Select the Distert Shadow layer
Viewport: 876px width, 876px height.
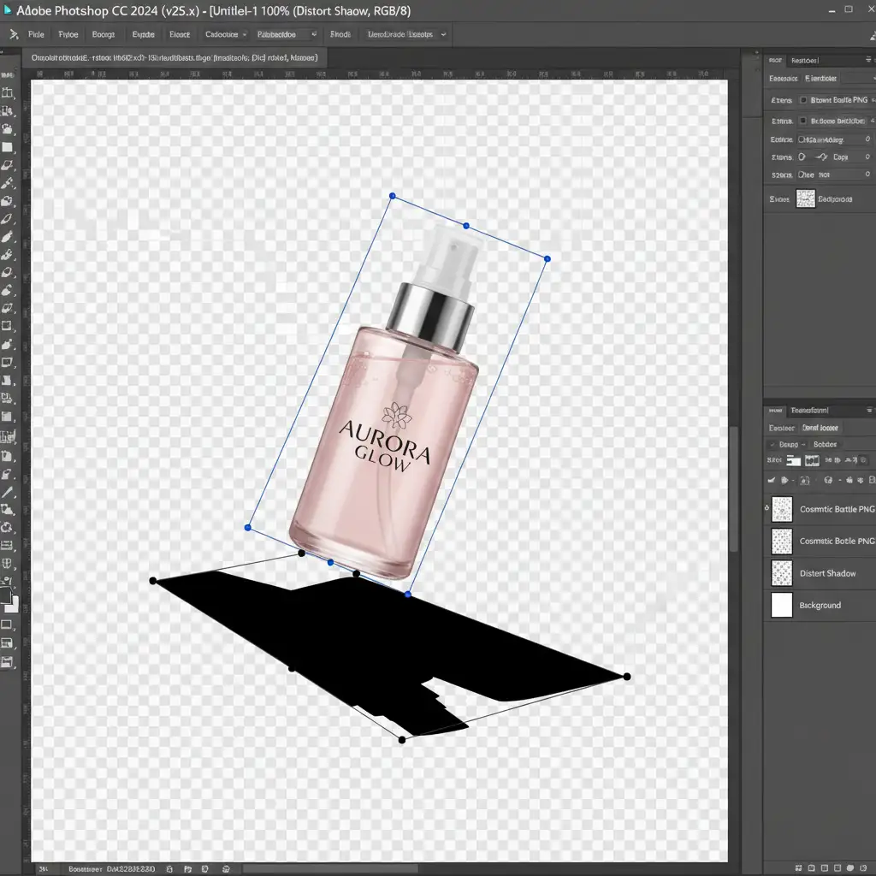pos(826,573)
